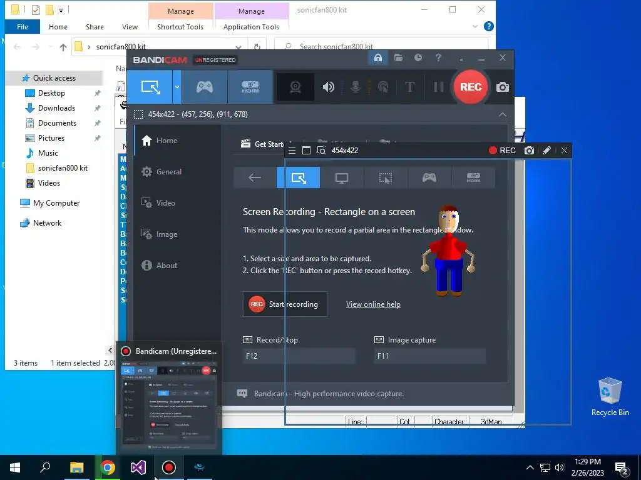The image size is (641, 480).
Task: Open Visual Studio from the taskbar
Action: [138, 467]
